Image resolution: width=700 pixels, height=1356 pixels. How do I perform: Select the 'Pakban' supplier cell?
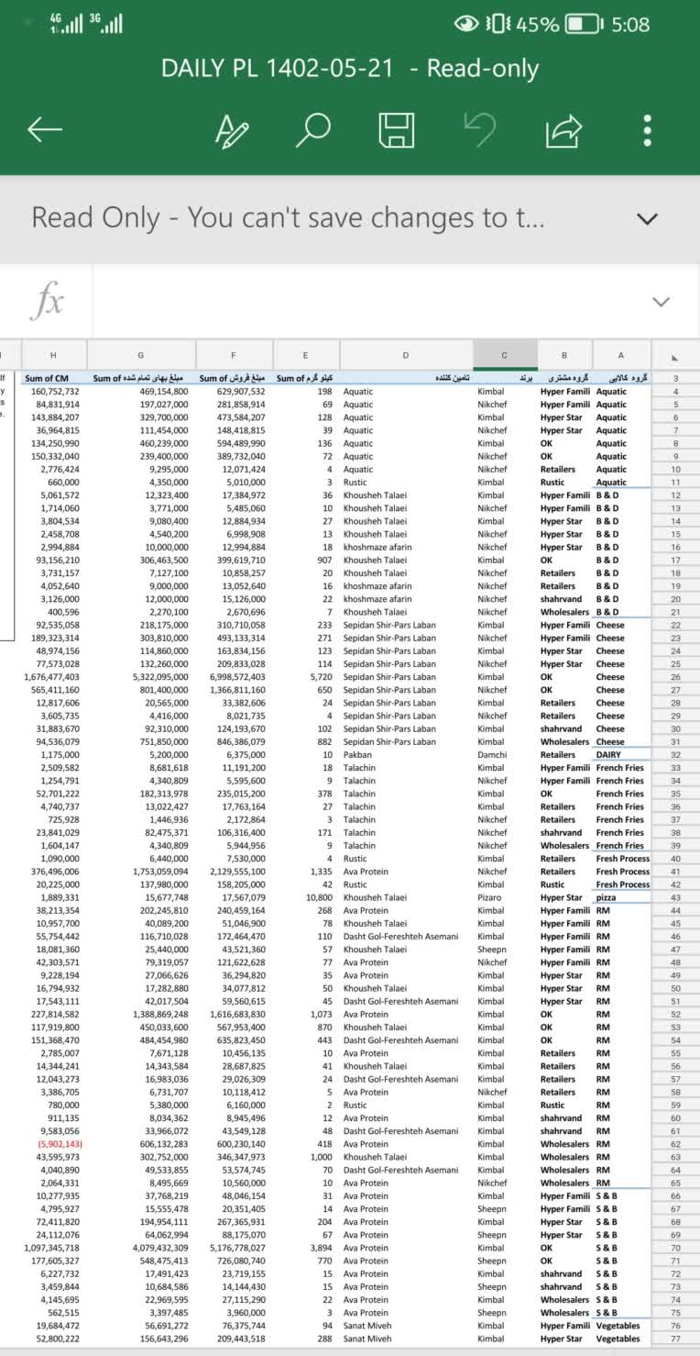[x=406, y=754]
